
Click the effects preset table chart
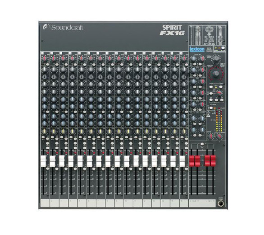pos(207,35)
